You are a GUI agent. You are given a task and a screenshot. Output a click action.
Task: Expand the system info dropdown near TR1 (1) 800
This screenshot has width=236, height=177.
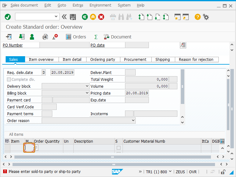[x=170, y=171]
